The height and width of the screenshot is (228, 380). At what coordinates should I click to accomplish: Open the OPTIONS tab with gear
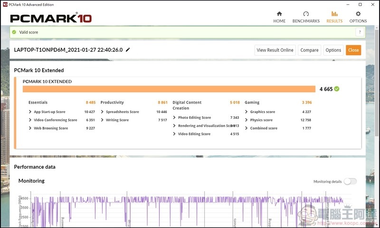[x=358, y=17]
